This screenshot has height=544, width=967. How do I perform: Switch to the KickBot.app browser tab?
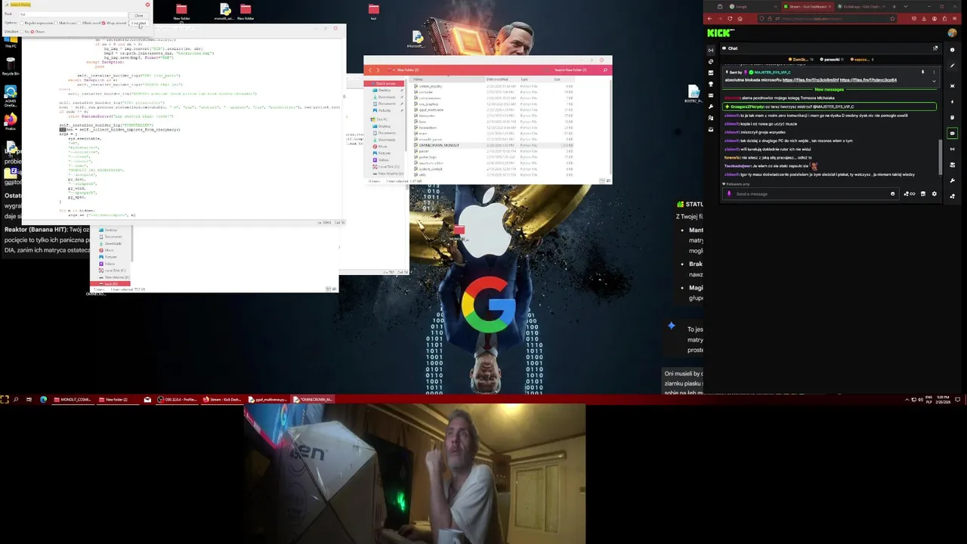[x=860, y=7]
